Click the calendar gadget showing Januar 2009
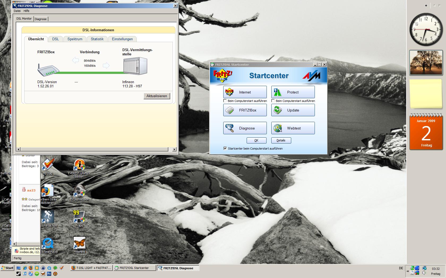The width and height of the screenshot is (446, 278). [x=426, y=132]
